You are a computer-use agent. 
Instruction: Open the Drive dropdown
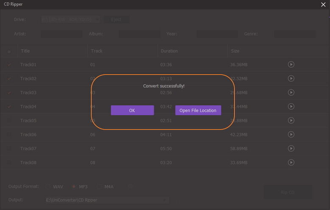(70, 20)
